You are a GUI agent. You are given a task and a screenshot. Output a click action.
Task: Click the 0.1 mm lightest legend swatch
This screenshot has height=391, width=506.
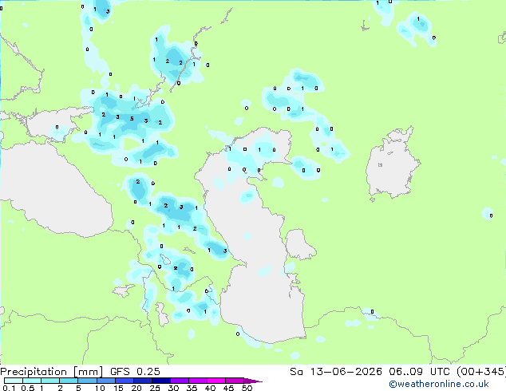tap(14, 381)
